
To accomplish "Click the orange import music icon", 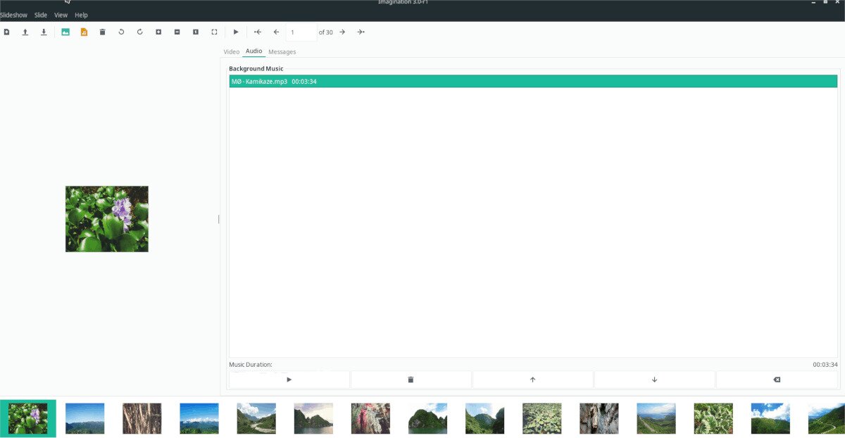I will point(84,32).
